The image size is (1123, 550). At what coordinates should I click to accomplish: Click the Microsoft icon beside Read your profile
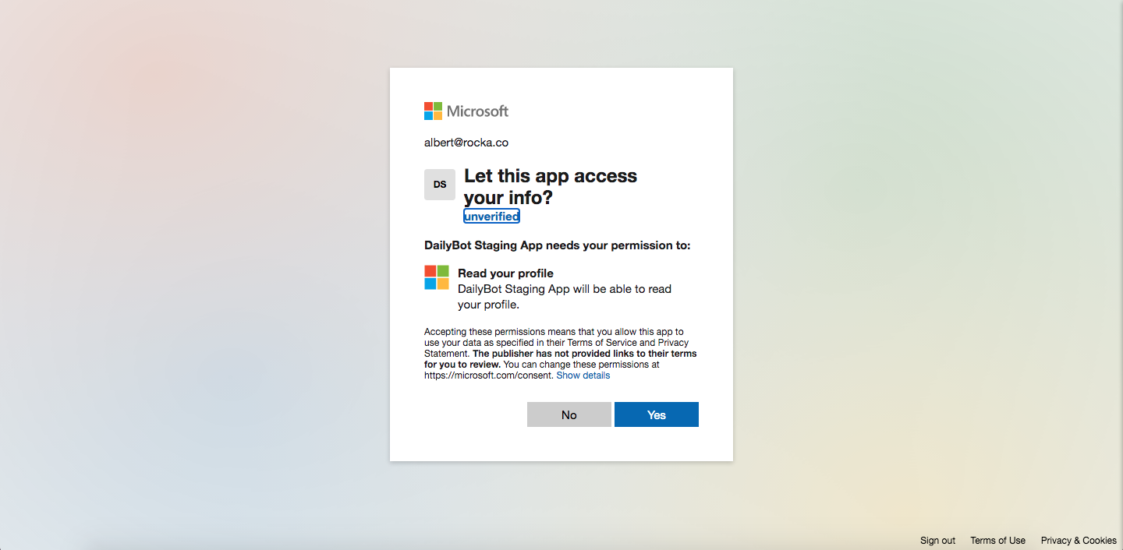437,277
